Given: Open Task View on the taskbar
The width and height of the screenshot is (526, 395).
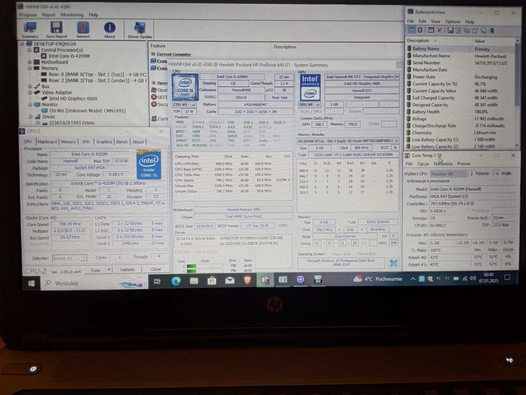Looking at the screenshot, I should click(157, 282).
